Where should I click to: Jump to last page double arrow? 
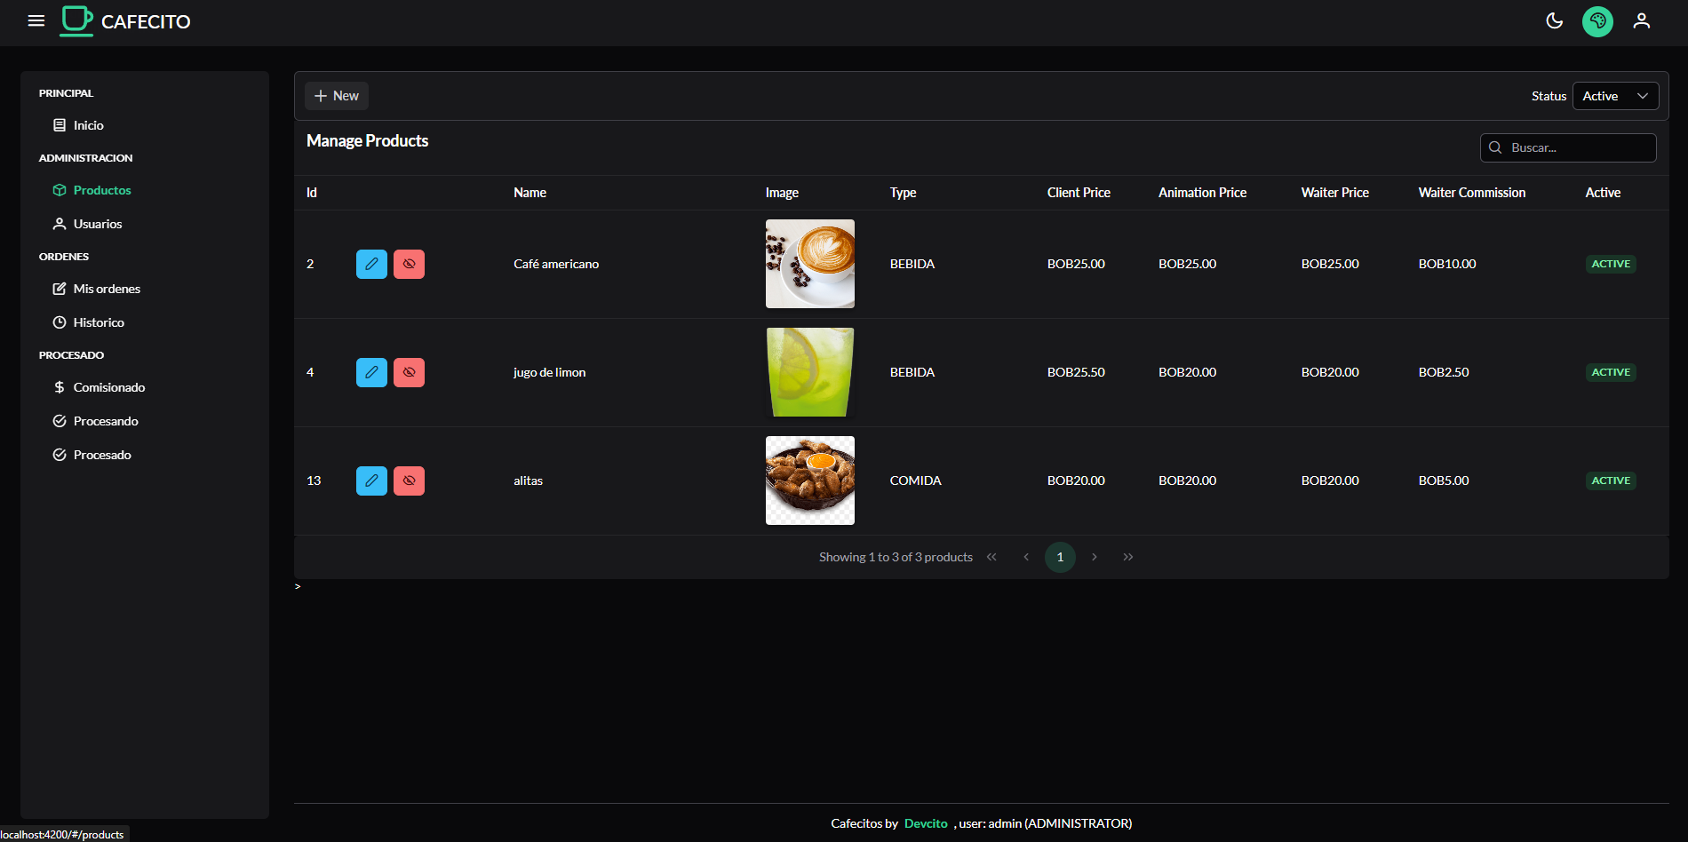pos(1127,557)
